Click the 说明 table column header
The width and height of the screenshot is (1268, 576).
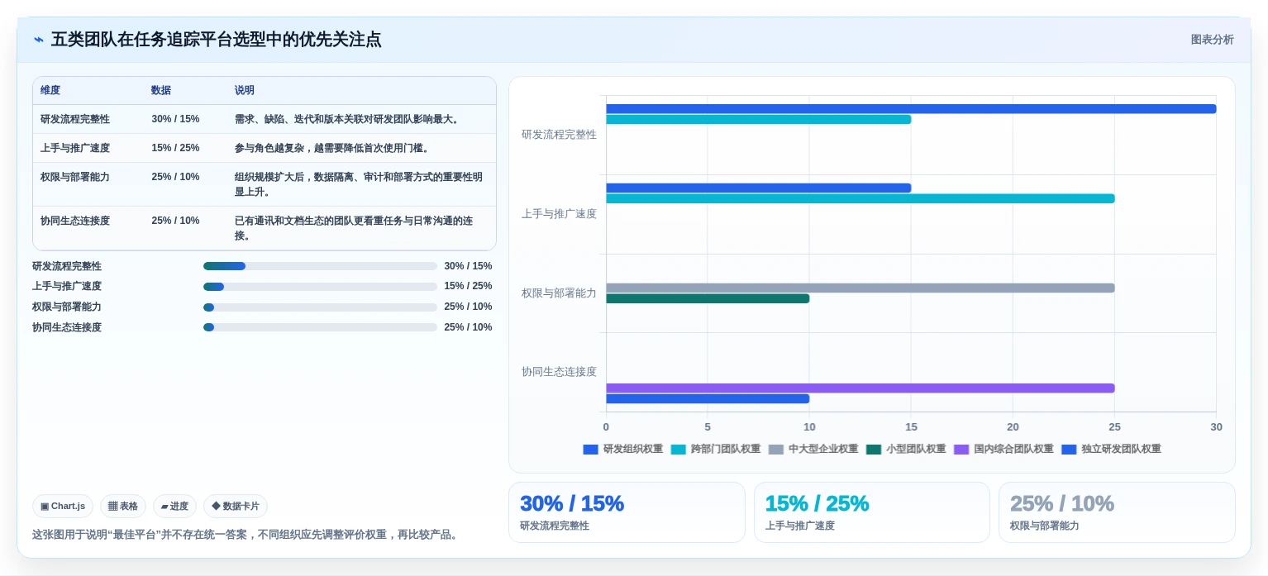245,90
